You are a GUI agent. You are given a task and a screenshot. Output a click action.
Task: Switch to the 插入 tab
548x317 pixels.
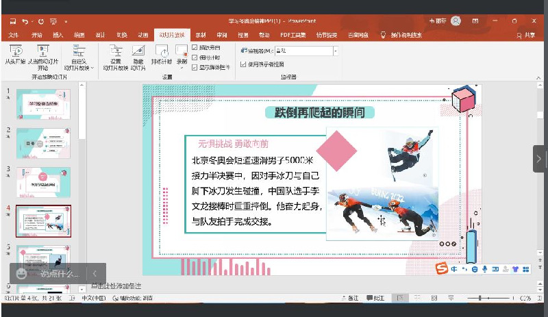click(x=58, y=35)
